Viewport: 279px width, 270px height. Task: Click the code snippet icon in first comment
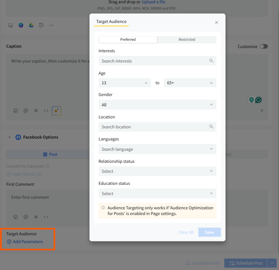tap(46, 217)
